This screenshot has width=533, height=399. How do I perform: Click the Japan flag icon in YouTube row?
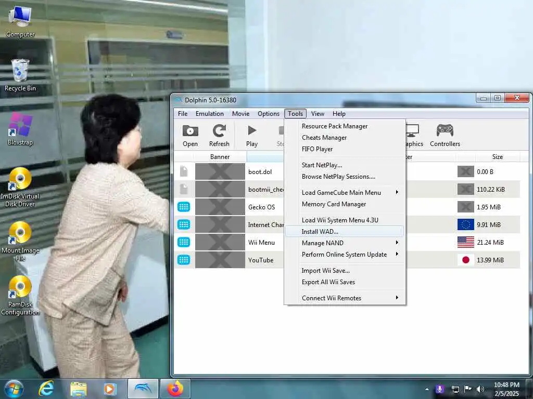466,260
